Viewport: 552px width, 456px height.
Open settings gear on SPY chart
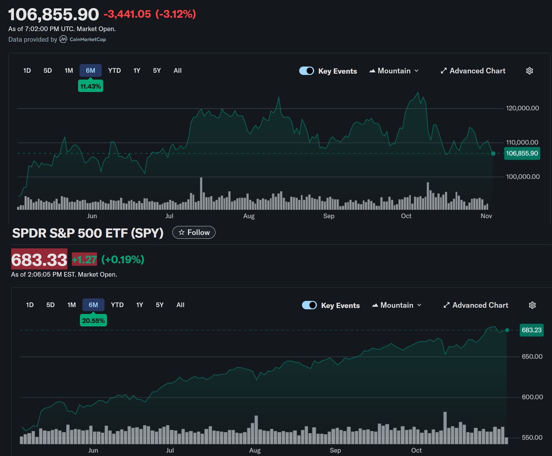(x=532, y=305)
